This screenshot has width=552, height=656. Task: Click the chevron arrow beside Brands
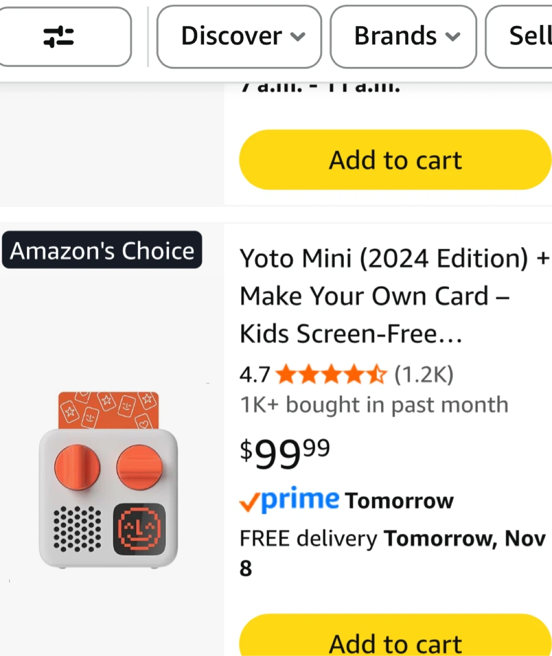(x=453, y=36)
